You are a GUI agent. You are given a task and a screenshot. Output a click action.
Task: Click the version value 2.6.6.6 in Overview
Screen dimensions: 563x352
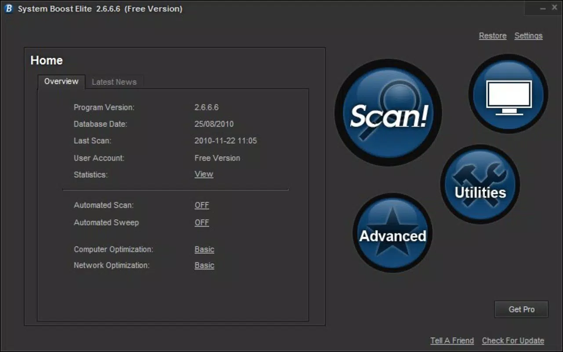[x=207, y=107]
